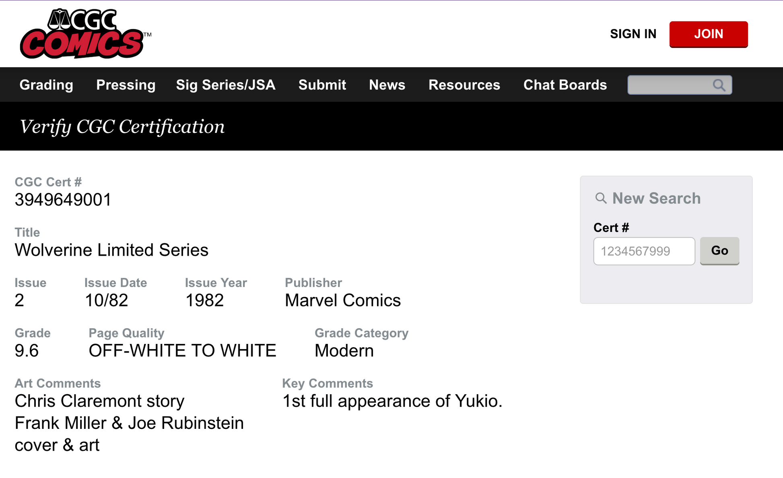This screenshot has width=783, height=478.
Task: Click the Verify CGC Certification heading
Action: [x=123, y=126]
